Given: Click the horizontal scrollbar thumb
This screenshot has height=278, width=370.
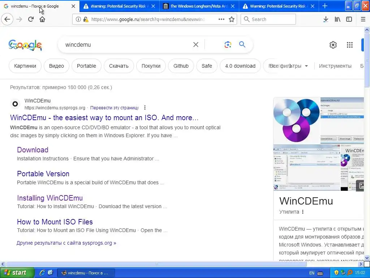Looking at the screenshot, I should coord(156,264).
